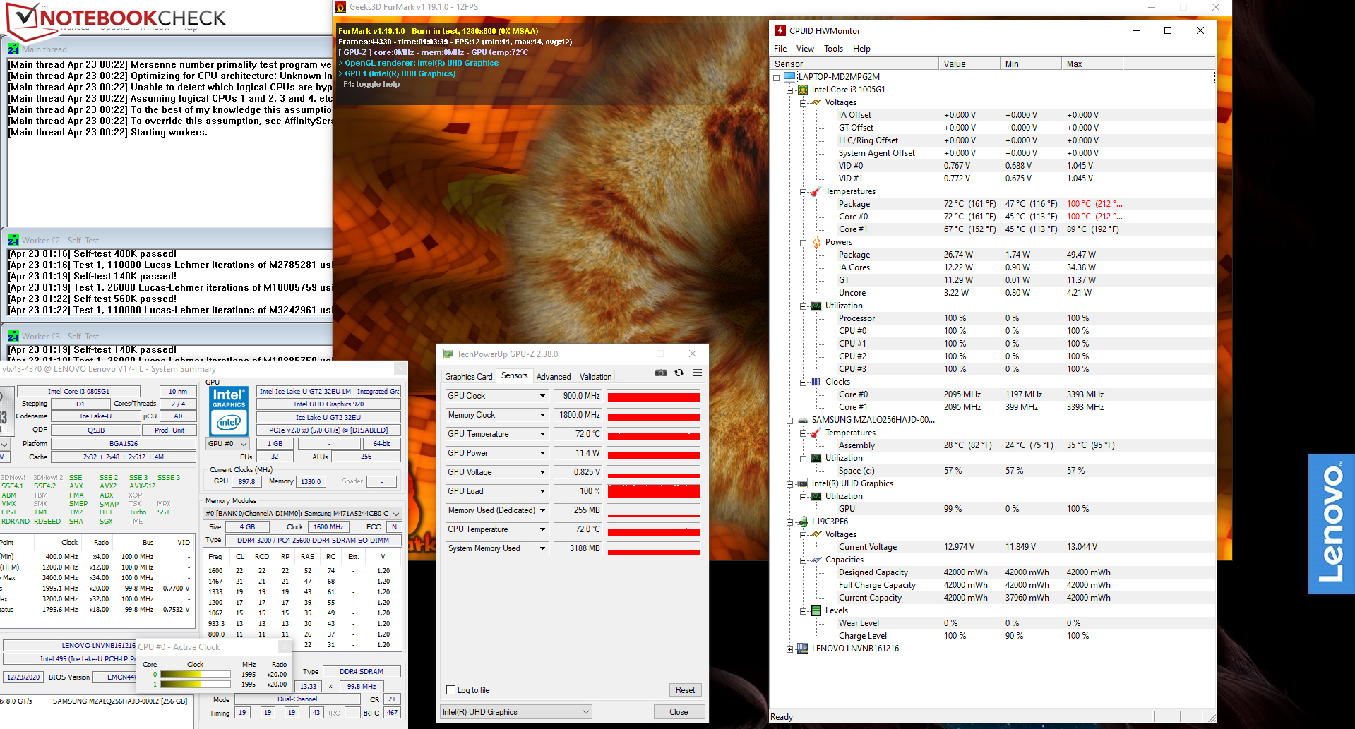This screenshot has width=1355, height=729.
Task: Click the Reset button in GPU-Z
Action: [685, 690]
